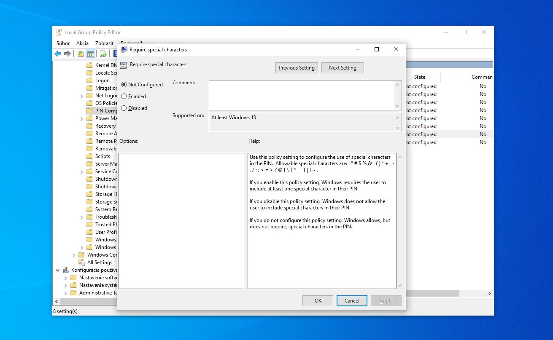This screenshot has width=553, height=340.
Task: Click the Storage Se folder icon
Action: (89, 202)
